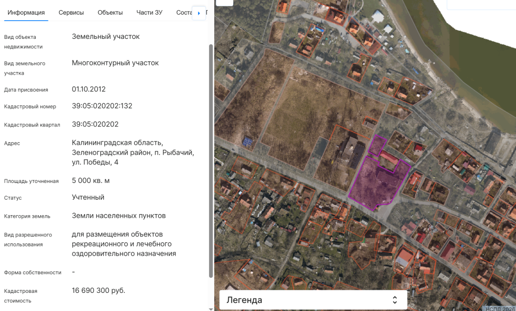Click the Кадастровый квартал value 39:05:020202

pos(95,125)
